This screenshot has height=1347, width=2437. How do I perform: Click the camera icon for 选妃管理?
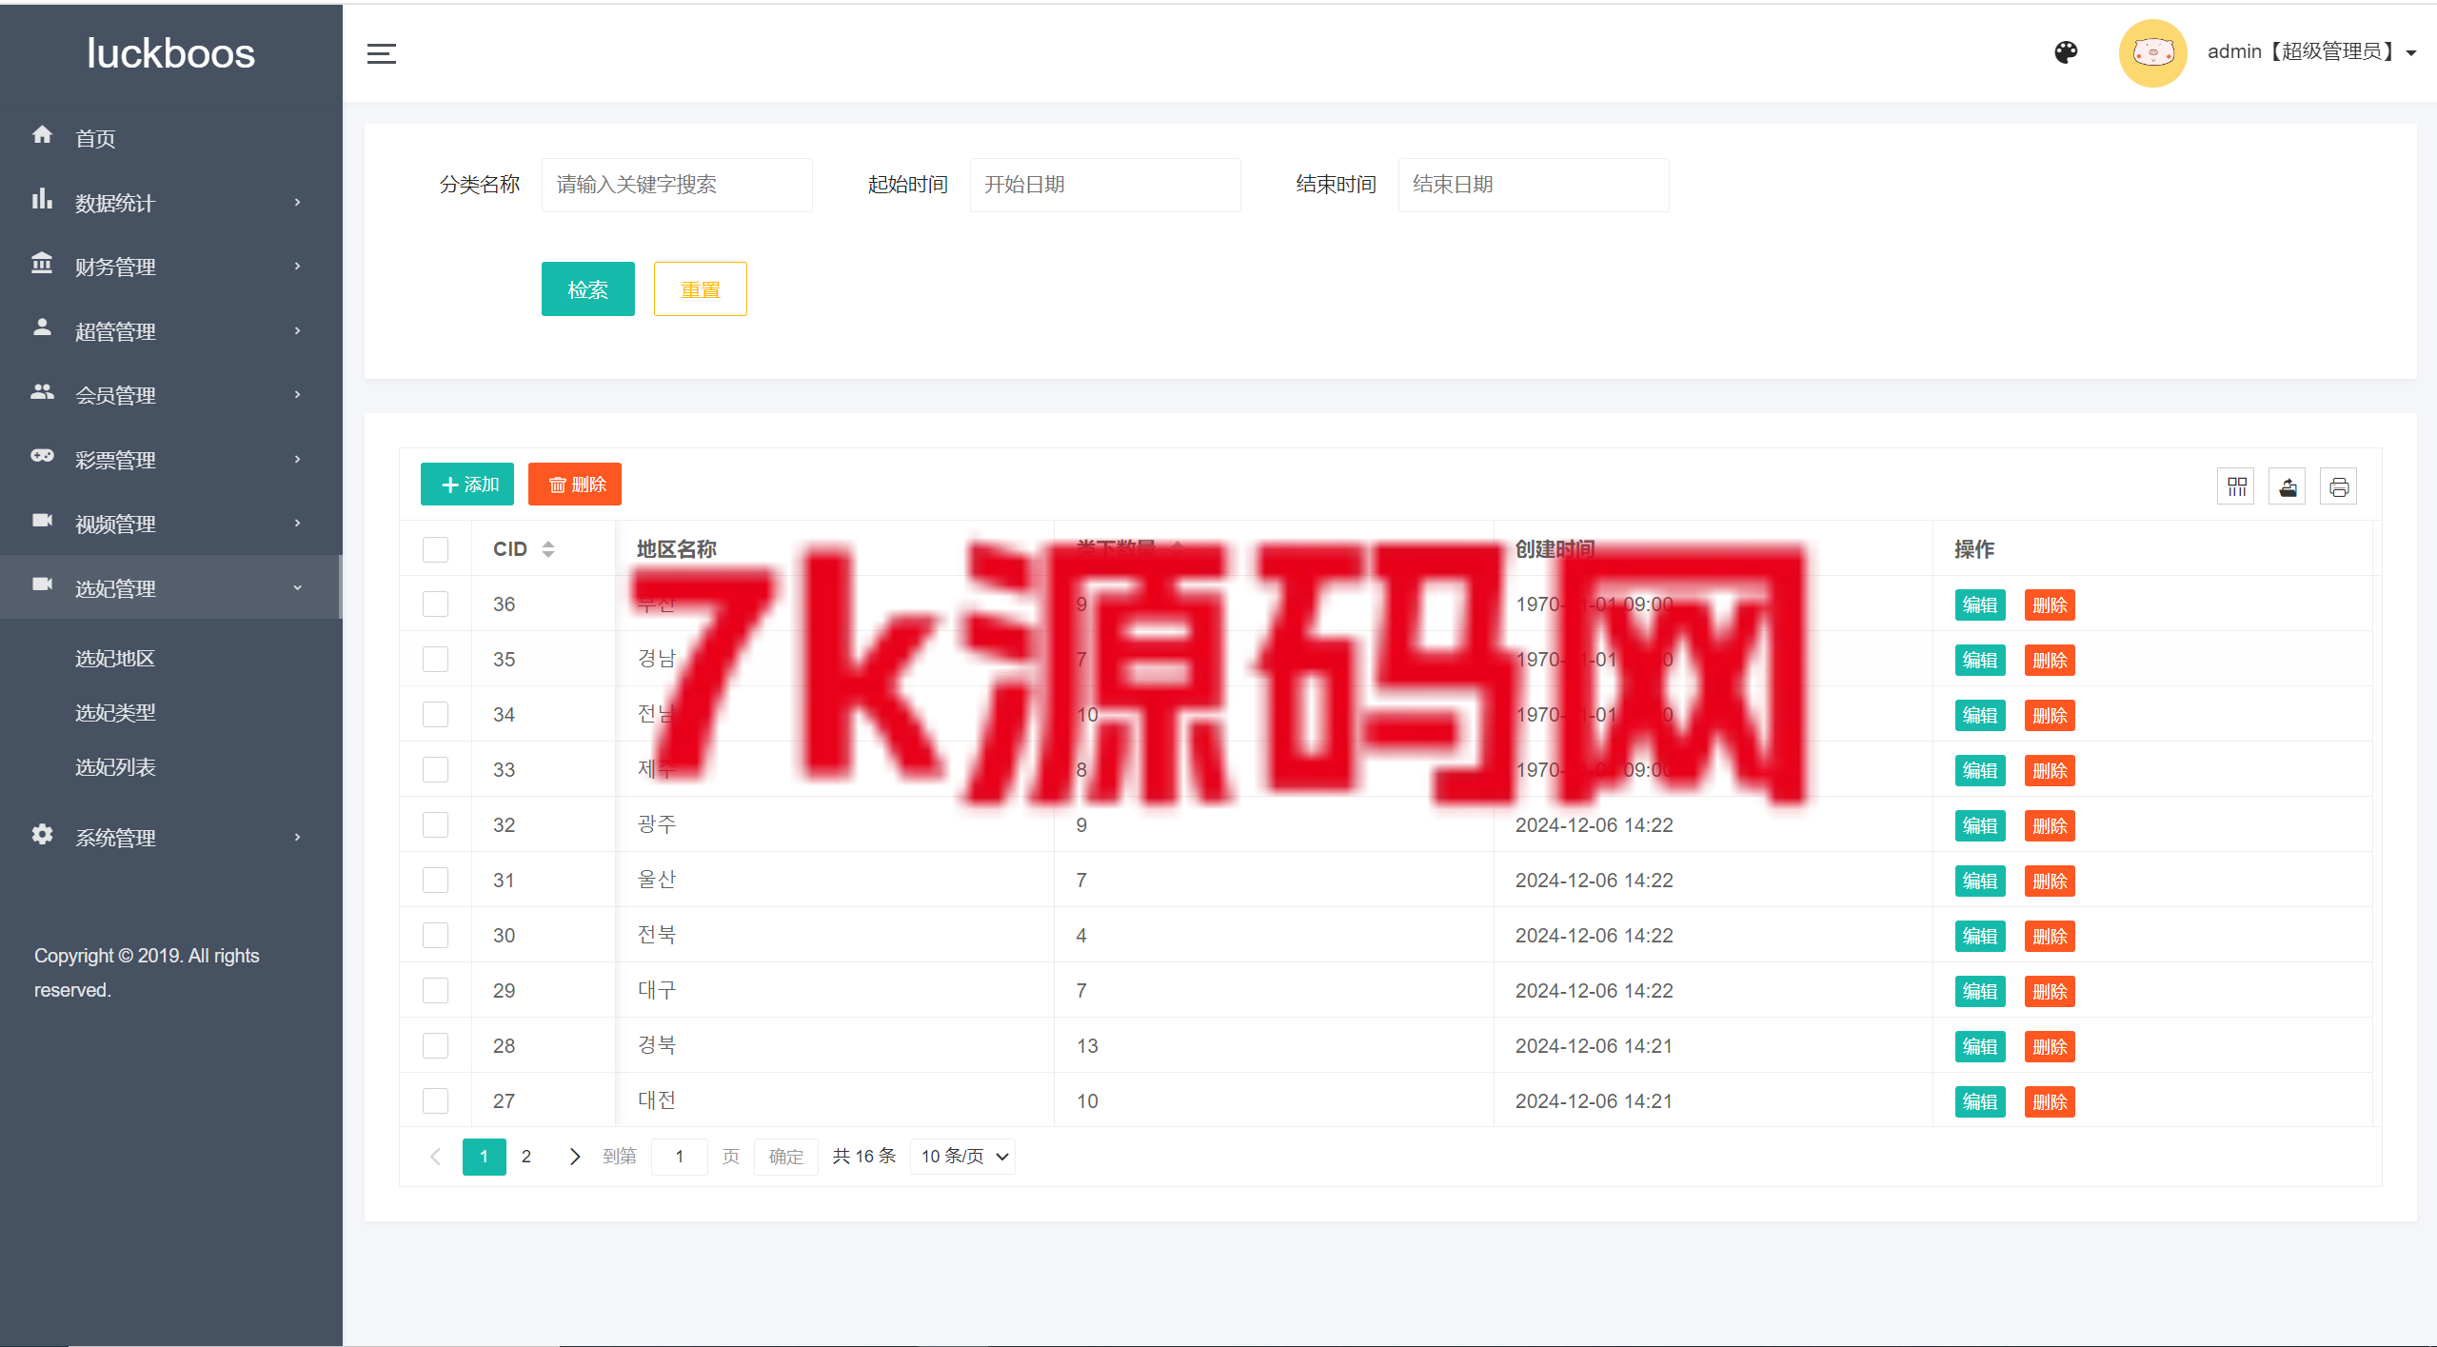42,584
